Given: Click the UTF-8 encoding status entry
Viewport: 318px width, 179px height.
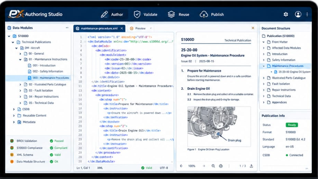Looking at the screenshot, I should [164, 168].
